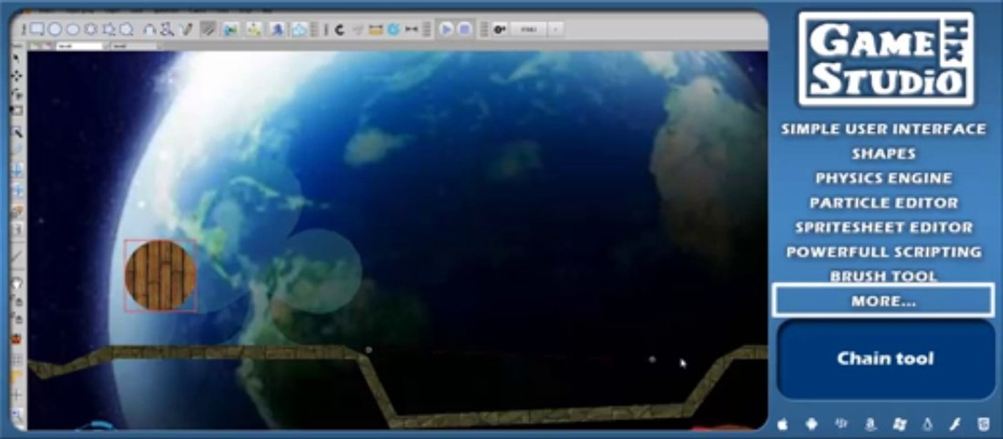
Task: Select the magnifier zoom tool in left toolbar
Action: pos(17,416)
